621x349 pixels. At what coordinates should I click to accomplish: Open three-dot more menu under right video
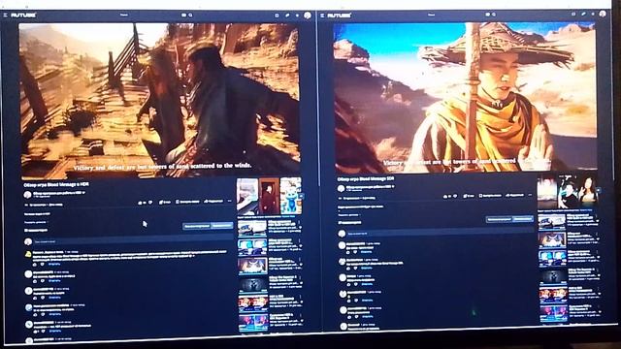point(531,195)
